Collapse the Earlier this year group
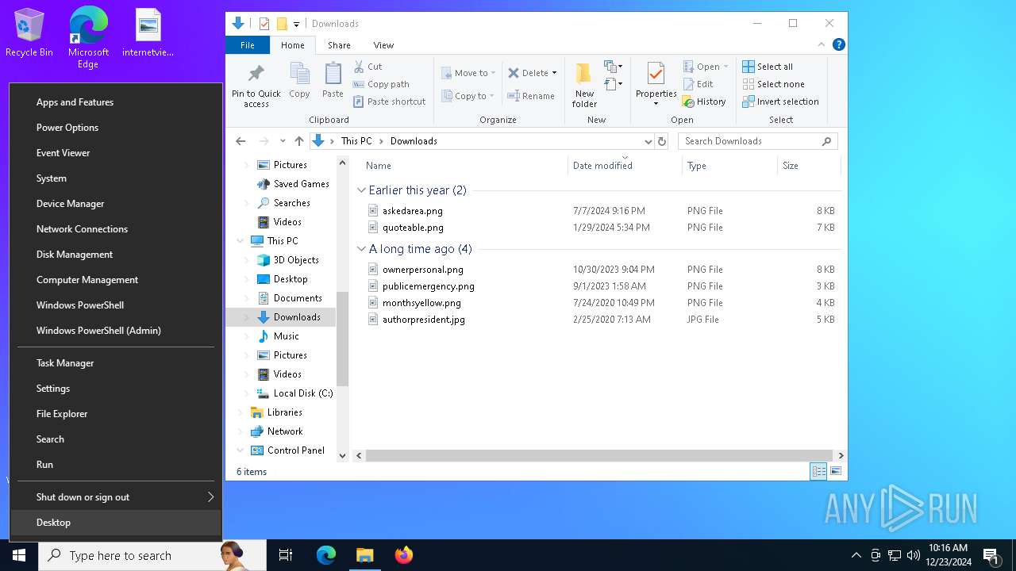 (x=361, y=190)
